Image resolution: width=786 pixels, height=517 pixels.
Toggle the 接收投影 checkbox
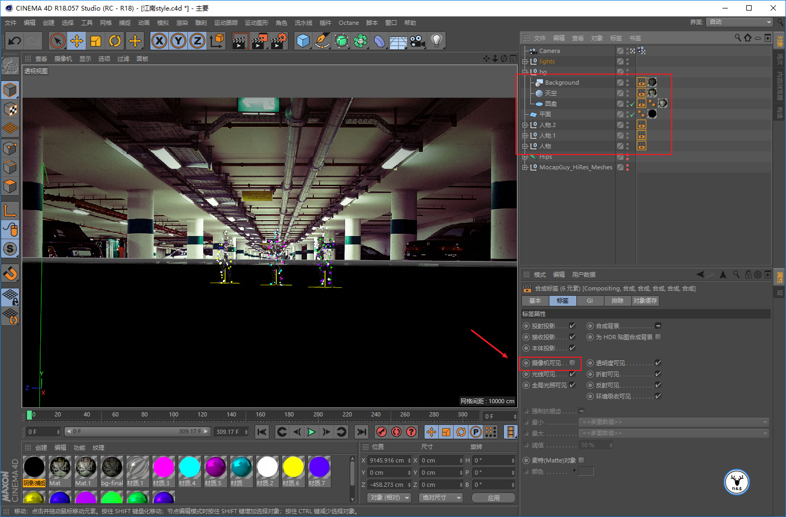click(572, 337)
